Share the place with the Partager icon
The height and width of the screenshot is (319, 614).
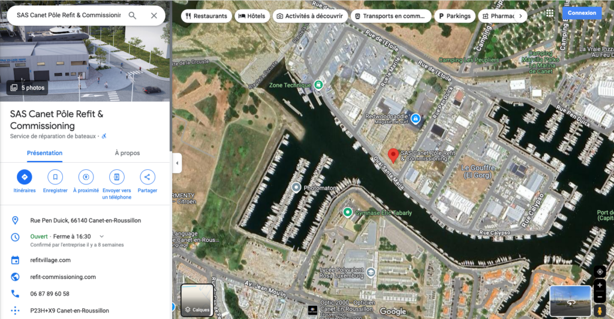click(x=148, y=177)
